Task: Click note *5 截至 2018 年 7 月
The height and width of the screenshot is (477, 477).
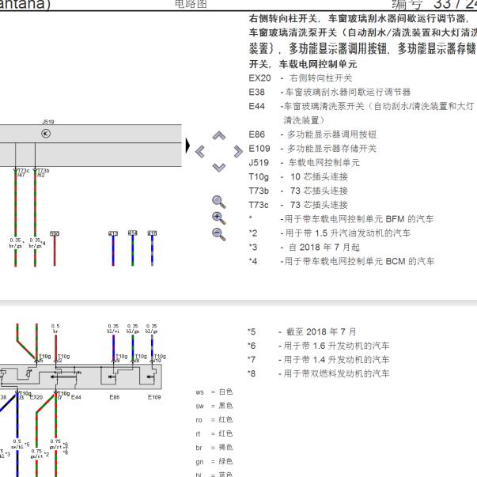Action: (x=301, y=331)
